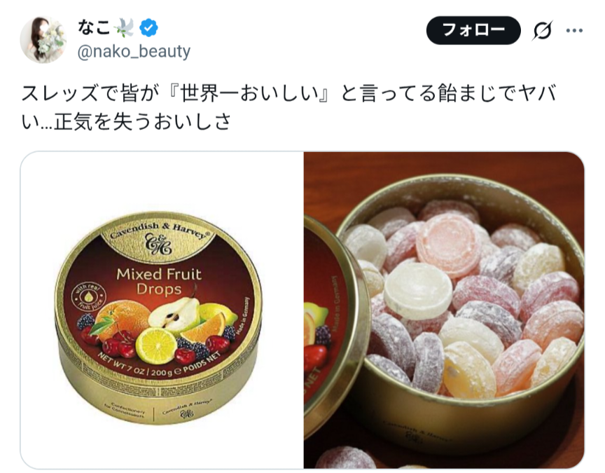The image size is (605, 473).
Task: Open the photo of the open candy tin
Action: click(x=444, y=310)
